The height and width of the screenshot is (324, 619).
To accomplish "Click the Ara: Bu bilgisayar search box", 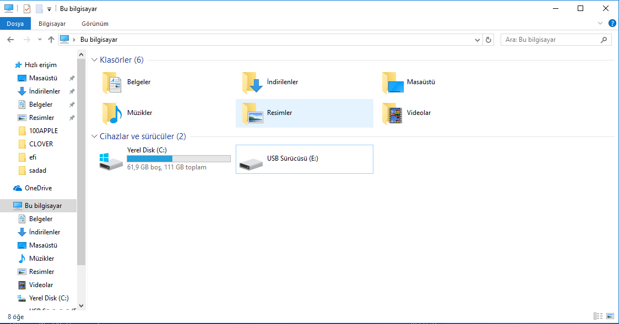I will (551, 40).
